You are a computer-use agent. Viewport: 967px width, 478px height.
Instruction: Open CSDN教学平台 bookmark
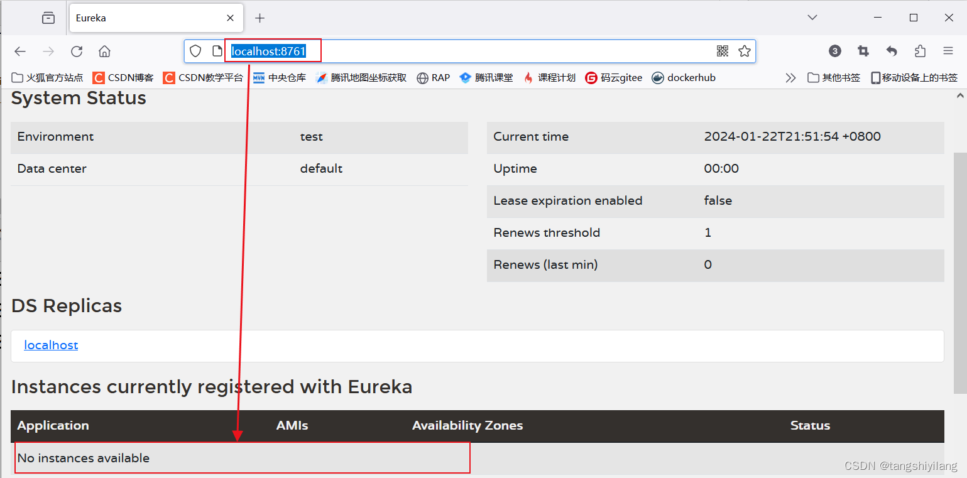click(x=203, y=78)
